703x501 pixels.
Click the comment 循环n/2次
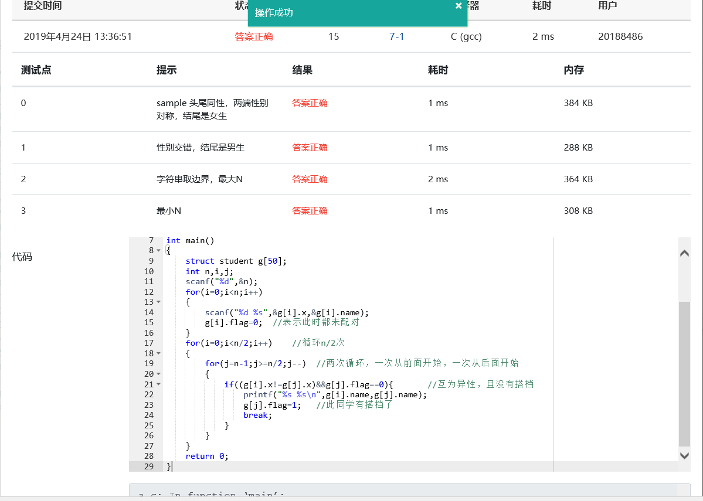coord(318,343)
